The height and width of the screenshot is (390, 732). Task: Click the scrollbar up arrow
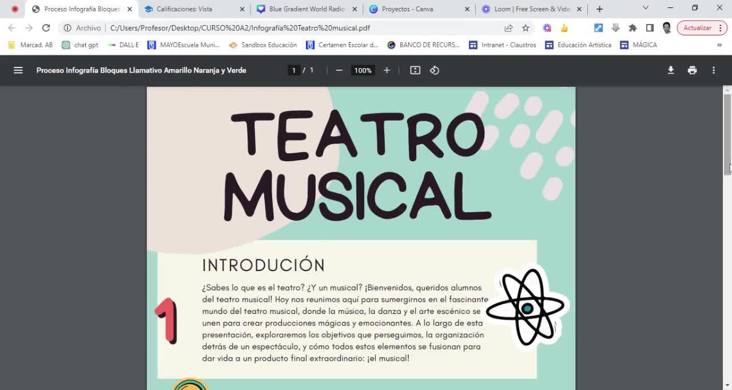pyautogui.click(x=727, y=90)
